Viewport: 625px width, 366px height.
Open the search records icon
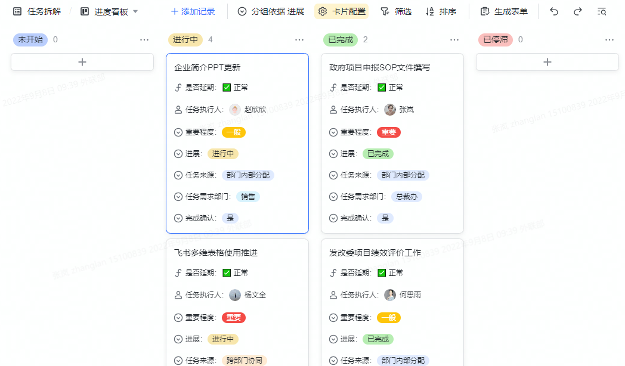pyautogui.click(x=602, y=11)
